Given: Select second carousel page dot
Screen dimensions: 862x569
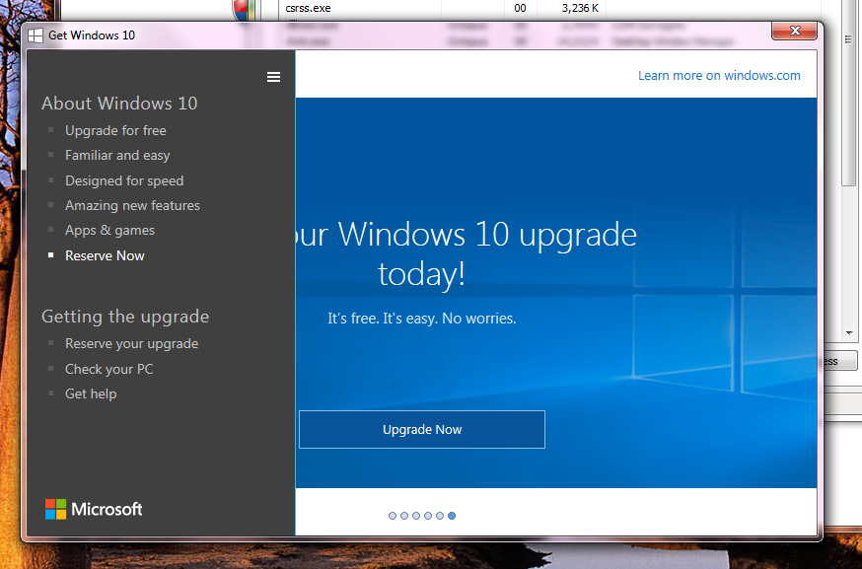Looking at the screenshot, I should click(404, 516).
